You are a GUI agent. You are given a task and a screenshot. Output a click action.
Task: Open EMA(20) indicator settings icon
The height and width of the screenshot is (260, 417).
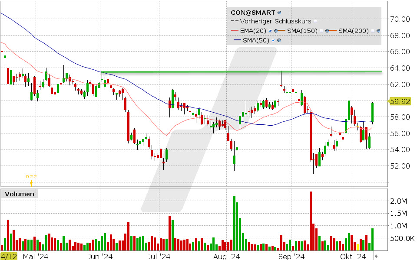[276, 31]
